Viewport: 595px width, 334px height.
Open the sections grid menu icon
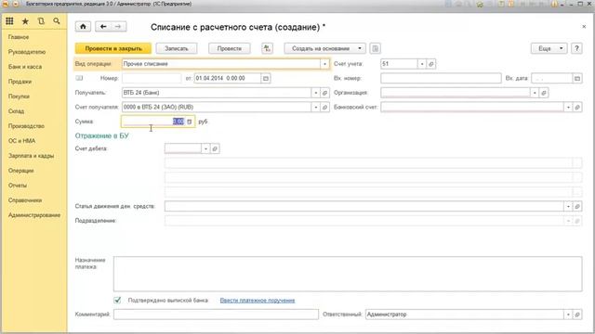click(9, 21)
